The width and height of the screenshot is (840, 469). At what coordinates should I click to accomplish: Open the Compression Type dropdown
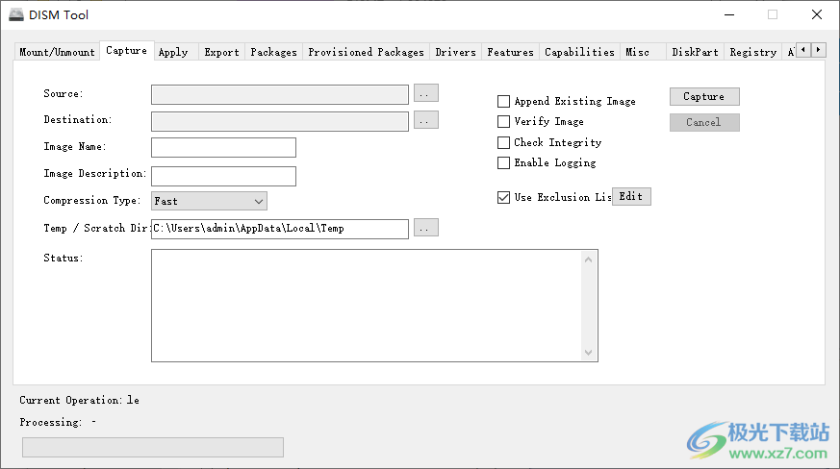(209, 201)
